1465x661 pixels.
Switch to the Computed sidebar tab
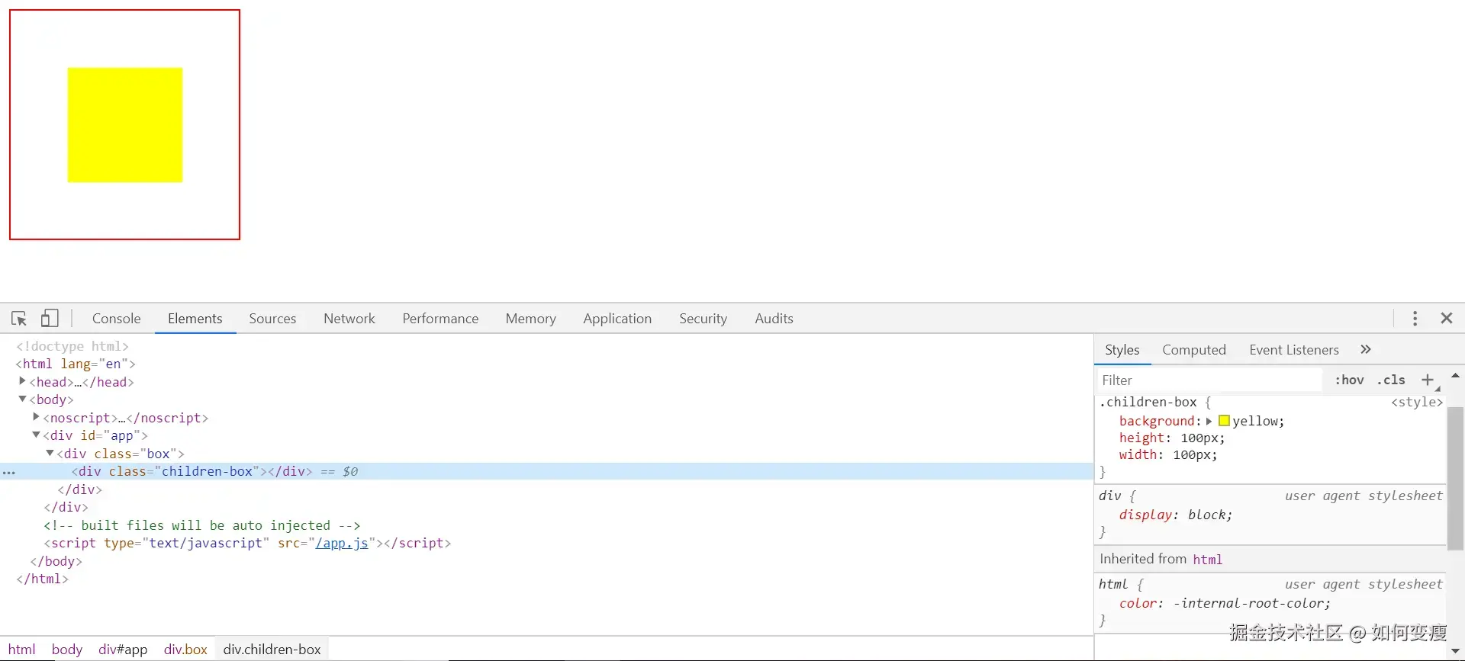(x=1194, y=350)
